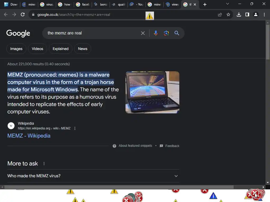Click 'About 221,000 results' text
This screenshot has height=202, width=270.
point(38,64)
